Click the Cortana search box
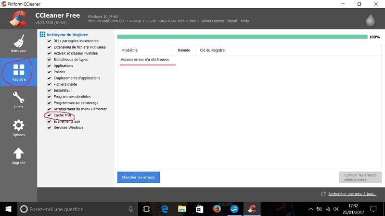385x216 pixels. point(77,209)
